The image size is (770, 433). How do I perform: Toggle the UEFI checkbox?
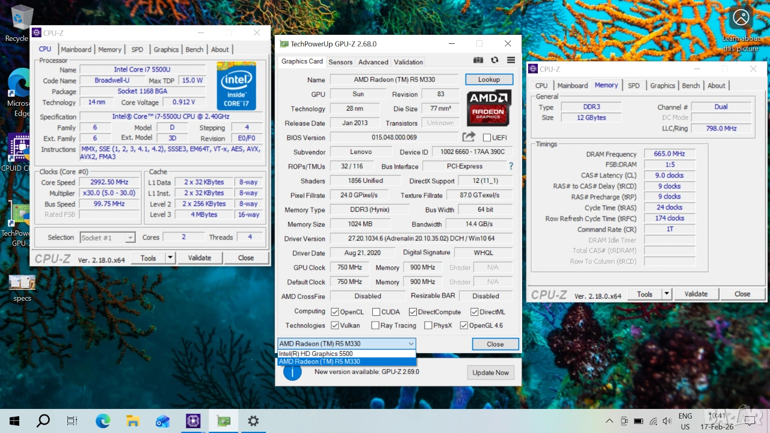(487, 138)
